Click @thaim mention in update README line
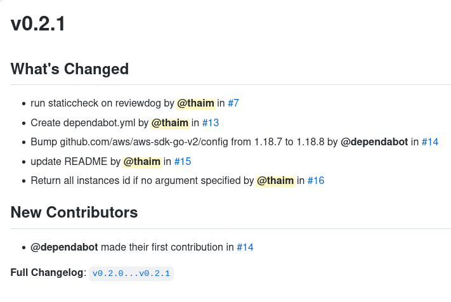 (142, 161)
